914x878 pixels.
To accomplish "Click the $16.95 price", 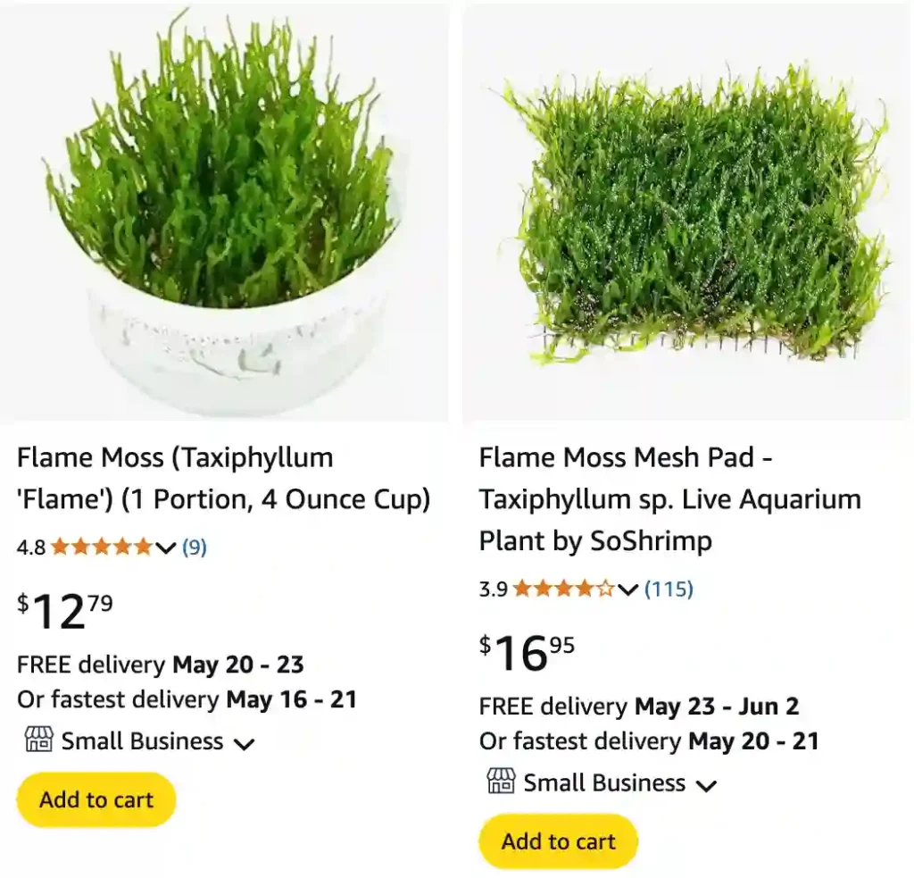I will click(528, 654).
